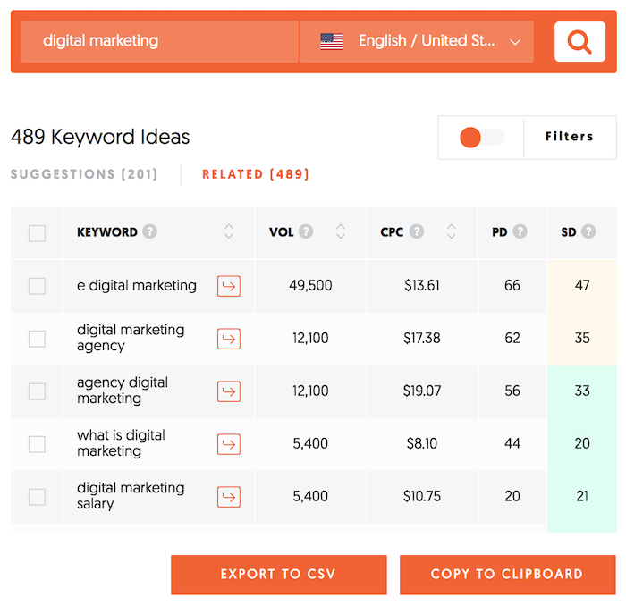
Task: Open arrow icon for 'e digital marketing'
Action: 229,286
